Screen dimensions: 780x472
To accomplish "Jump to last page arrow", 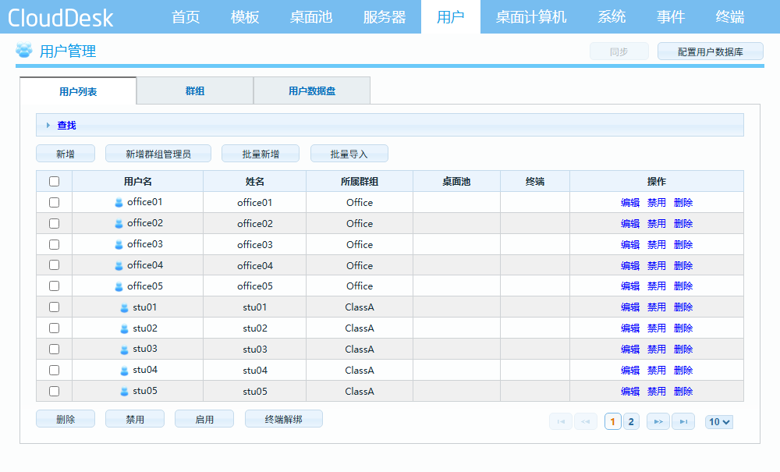I will tap(683, 422).
